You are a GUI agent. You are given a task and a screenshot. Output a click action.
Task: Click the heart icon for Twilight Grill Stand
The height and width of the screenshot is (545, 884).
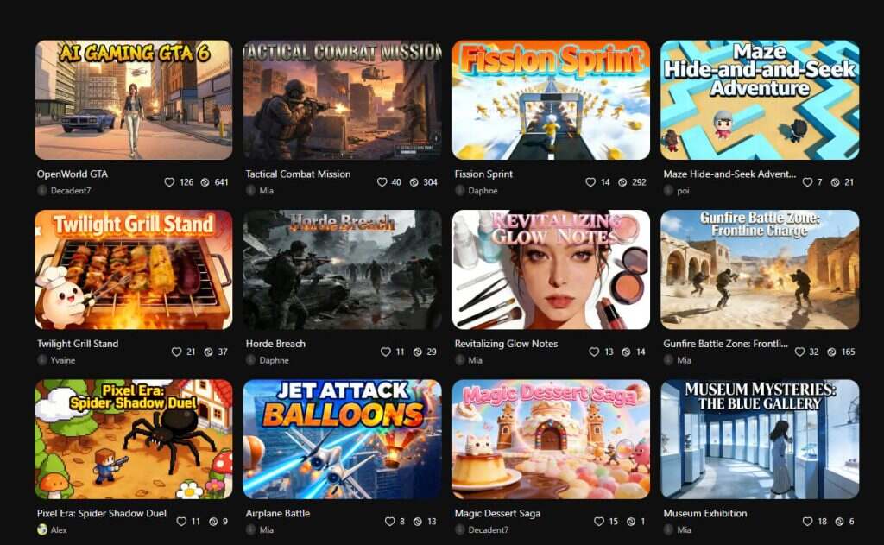click(176, 352)
